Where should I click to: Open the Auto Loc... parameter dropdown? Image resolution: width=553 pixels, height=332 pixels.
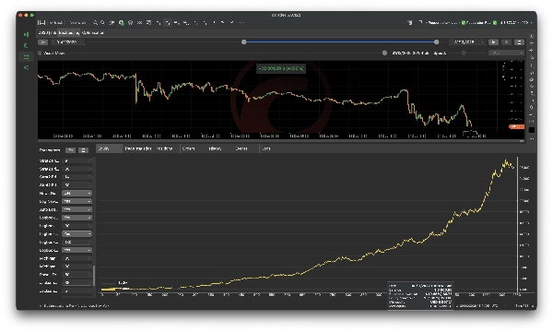click(76, 209)
